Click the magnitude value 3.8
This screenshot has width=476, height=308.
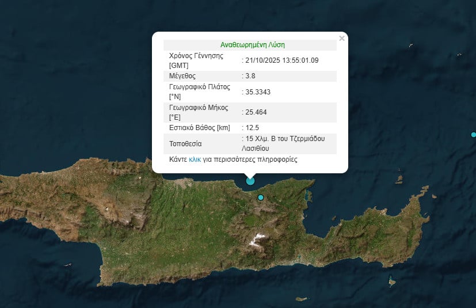point(250,75)
